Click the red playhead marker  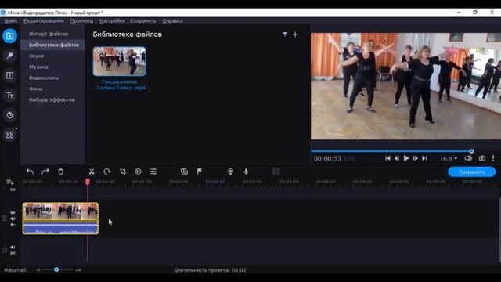point(88,182)
